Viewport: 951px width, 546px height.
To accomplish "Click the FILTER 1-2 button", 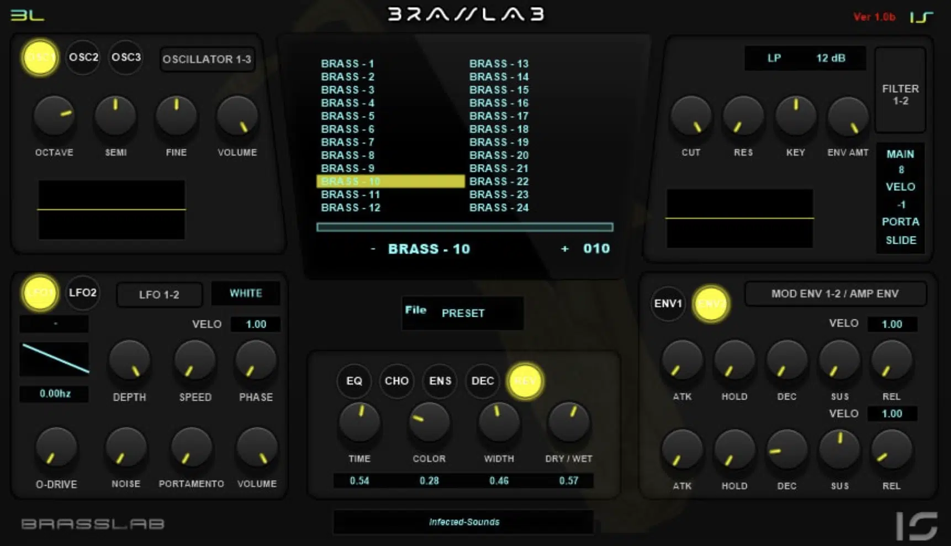I will pyautogui.click(x=900, y=90).
